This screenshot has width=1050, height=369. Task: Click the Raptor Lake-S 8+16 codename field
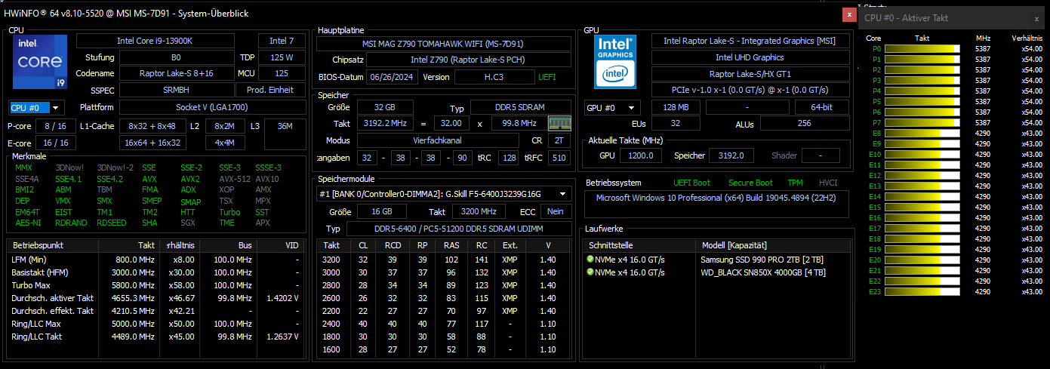click(175, 74)
